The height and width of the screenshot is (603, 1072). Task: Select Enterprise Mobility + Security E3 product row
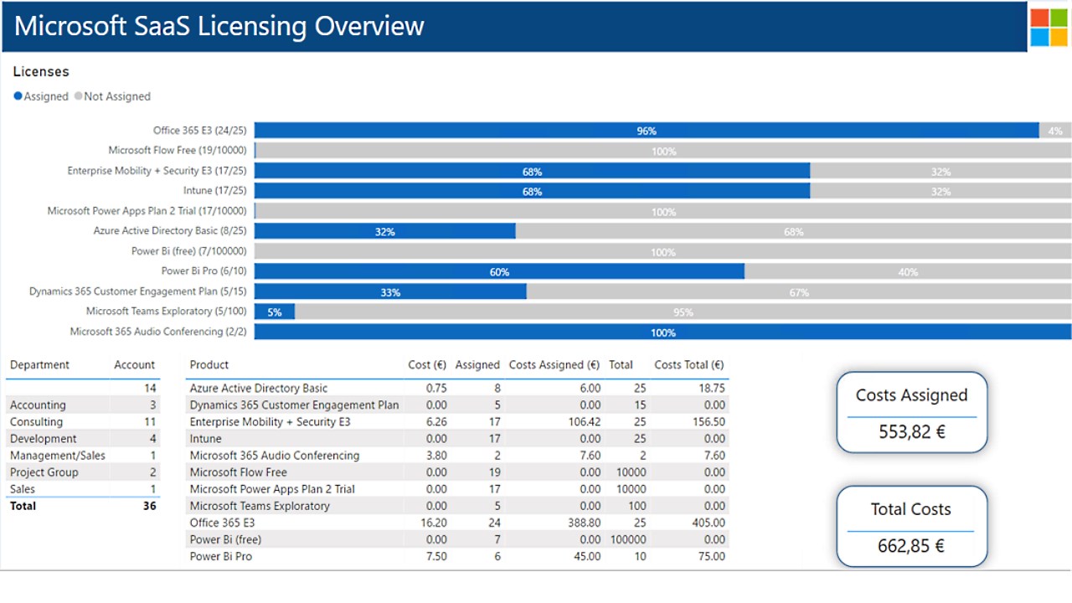click(x=457, y=422)
